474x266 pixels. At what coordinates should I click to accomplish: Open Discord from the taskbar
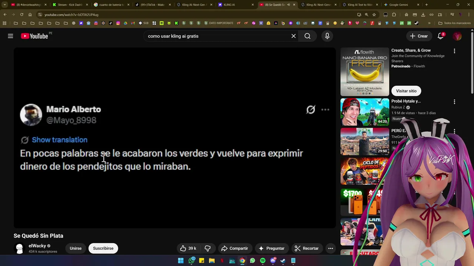[x=273, y=260]
